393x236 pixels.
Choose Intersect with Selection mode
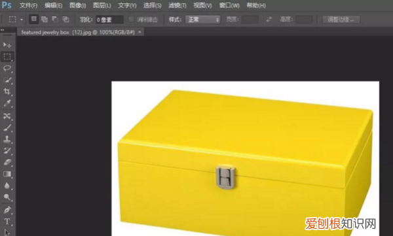(65, 19)
